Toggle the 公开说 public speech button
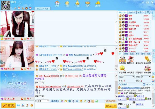 coord(55,101)
